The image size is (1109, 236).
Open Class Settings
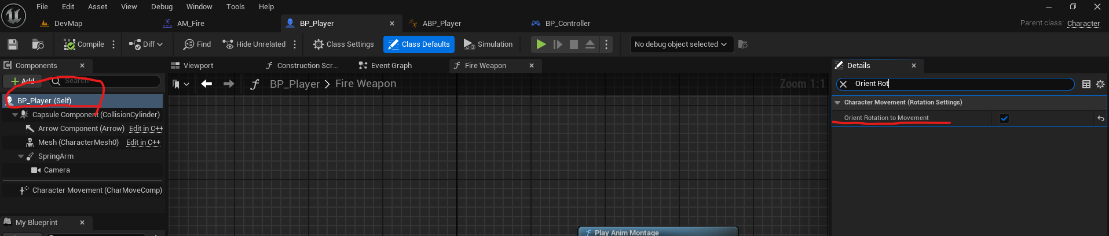pos(343,44)
